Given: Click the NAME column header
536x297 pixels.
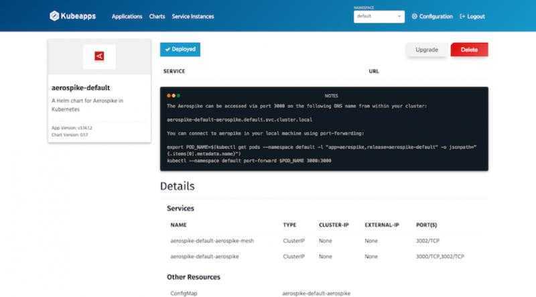Looking at the screenshot, I should 178,225.
